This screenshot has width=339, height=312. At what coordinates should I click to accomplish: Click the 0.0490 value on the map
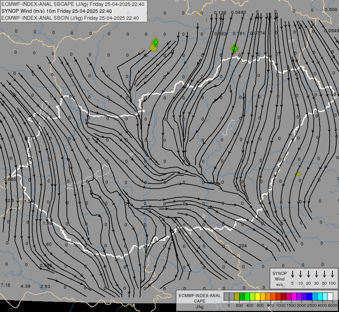click(x=239, y=12)
